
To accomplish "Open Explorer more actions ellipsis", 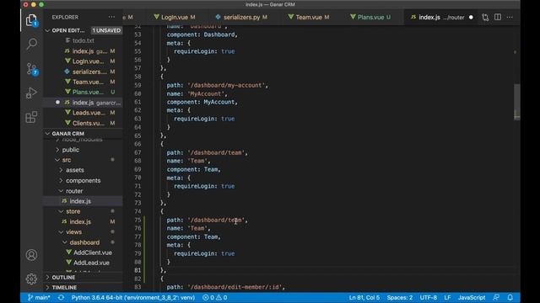I will pyautogui.click(x=111, y=17).
